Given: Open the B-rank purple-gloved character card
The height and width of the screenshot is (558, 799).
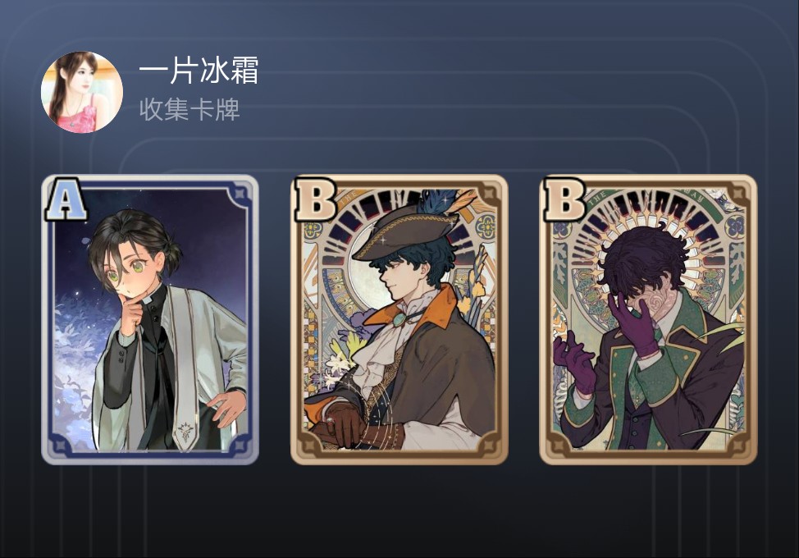Looking at the screenshot, I should pos(648,319).
